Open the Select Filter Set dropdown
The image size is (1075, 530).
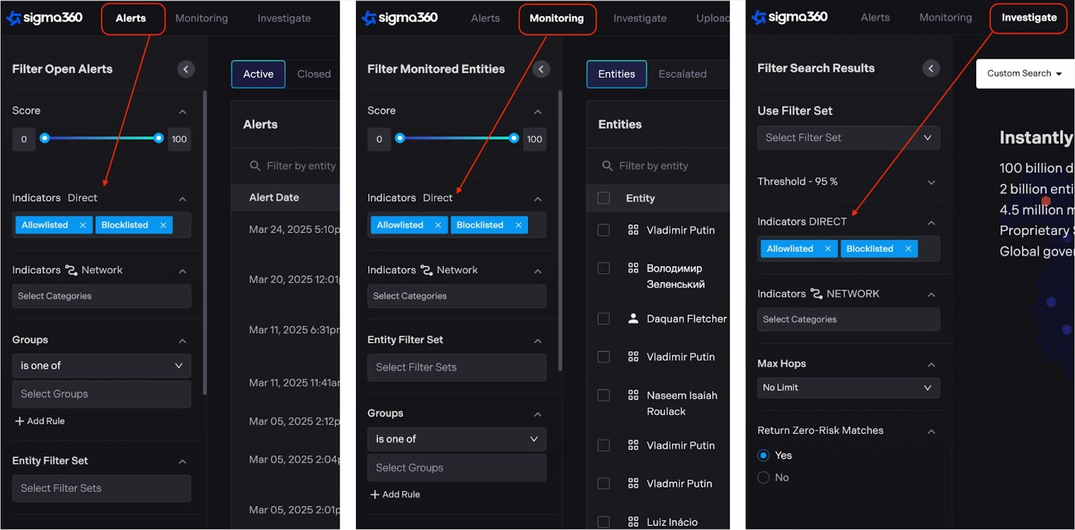pos(848,138)
